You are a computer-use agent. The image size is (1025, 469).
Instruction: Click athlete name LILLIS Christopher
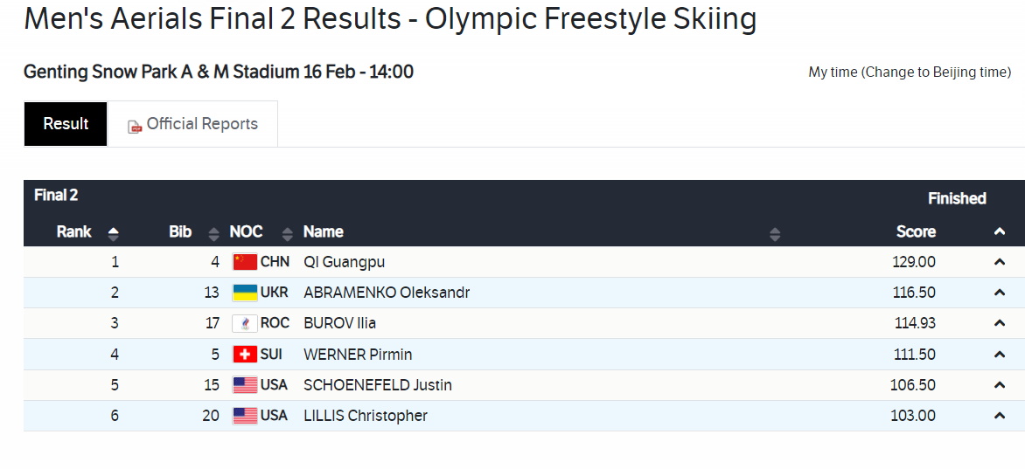tap(365, 416)
